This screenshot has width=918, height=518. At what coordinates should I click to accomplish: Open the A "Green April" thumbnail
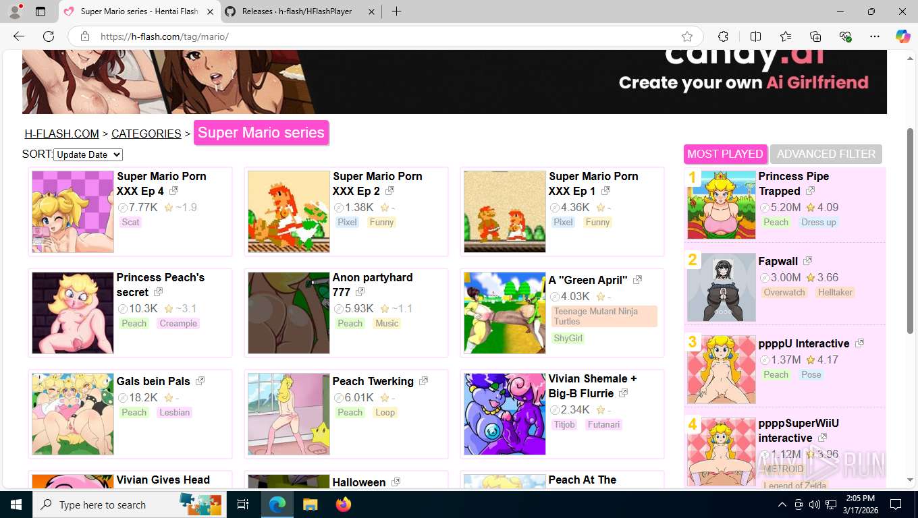click(505, 313)
